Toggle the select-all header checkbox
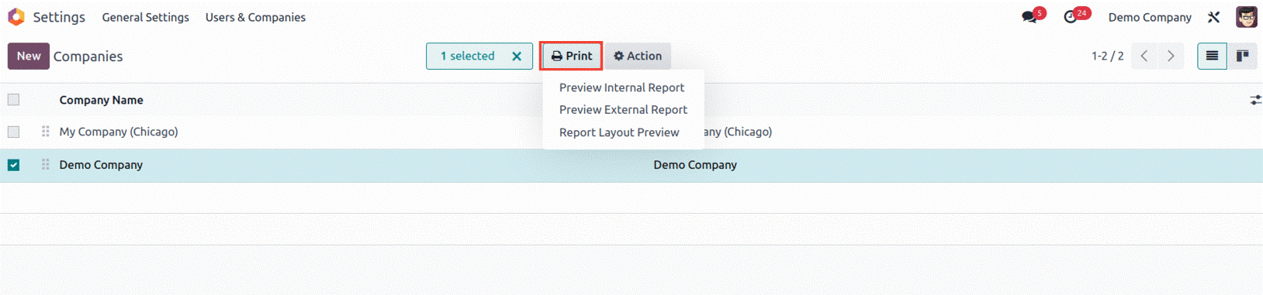 click(x=13, y=100)
